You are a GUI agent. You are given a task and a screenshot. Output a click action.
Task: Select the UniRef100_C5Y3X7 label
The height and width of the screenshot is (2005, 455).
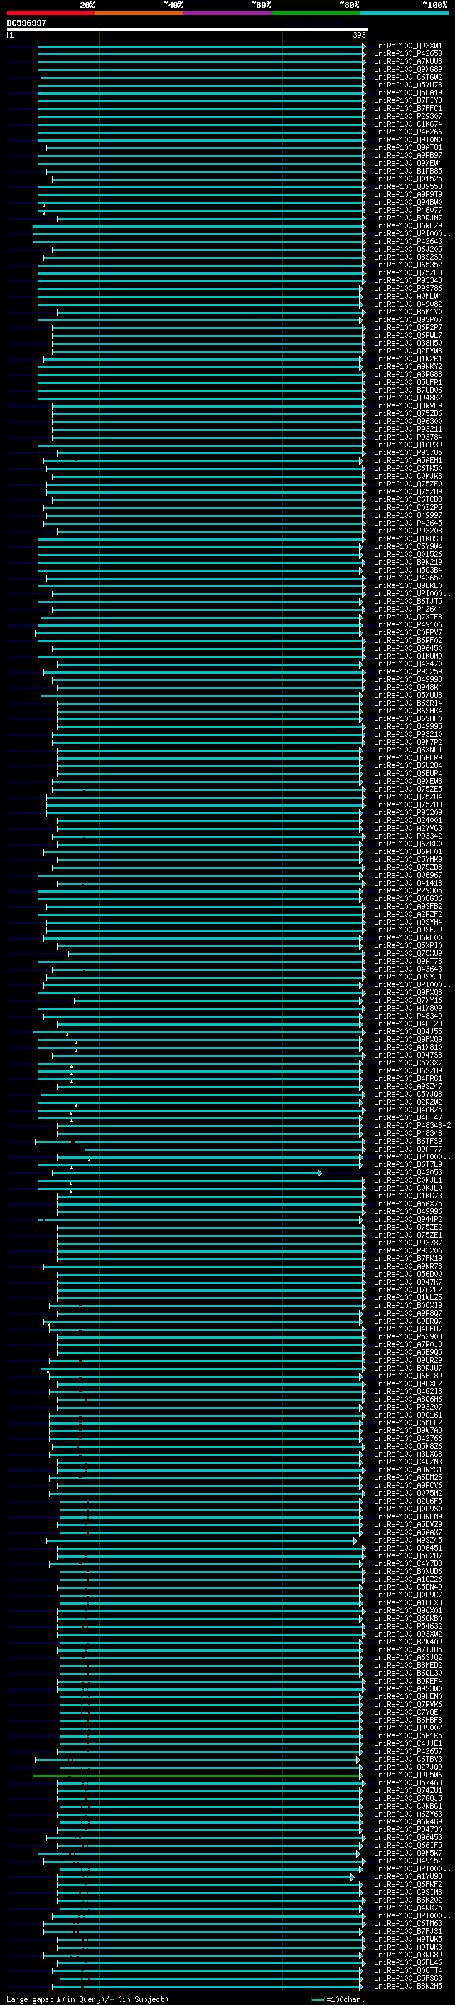(407, 1064)
